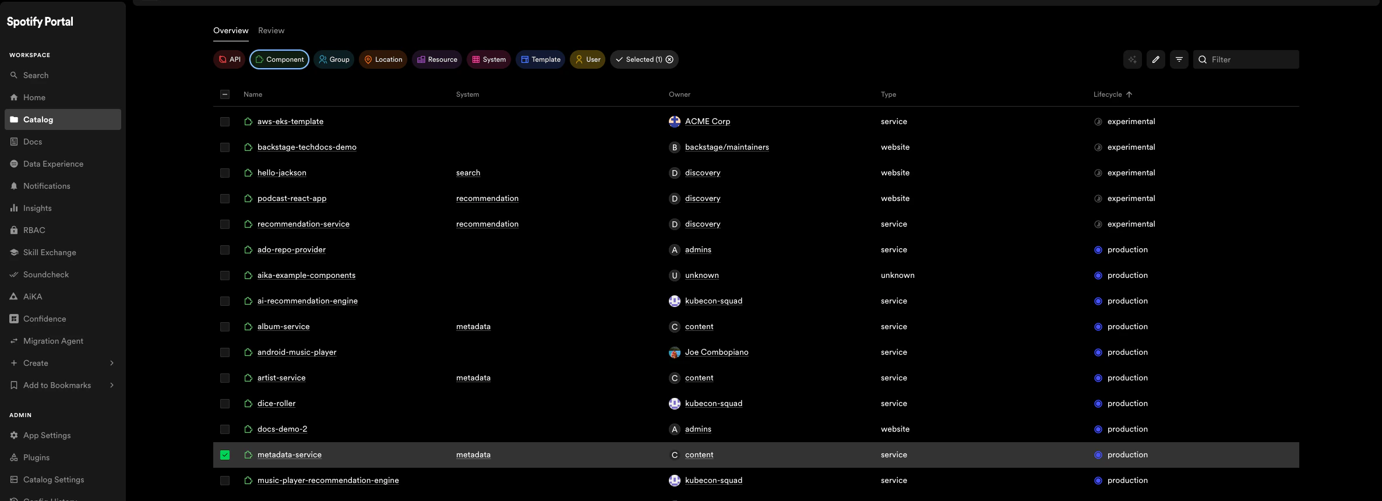Click component icon beside aws-eks-template
This screenshot has width=1382, height=501.
248,121
